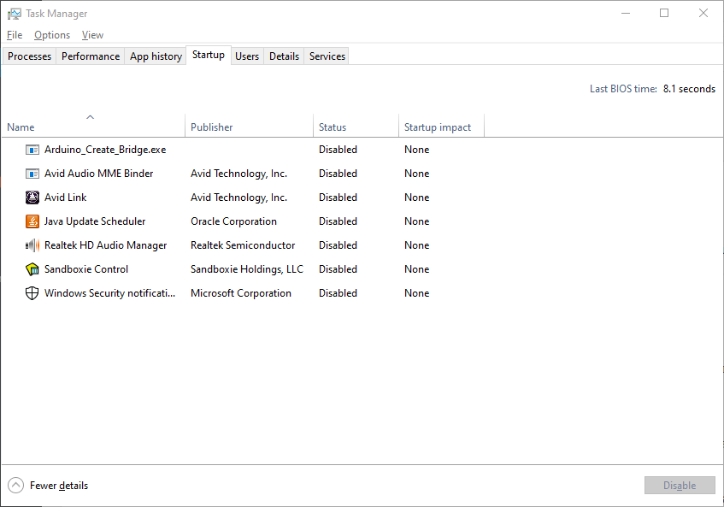Select Windows Security notification entry name
This screenshot has width=724, height=507.
[x=110, y=293]
